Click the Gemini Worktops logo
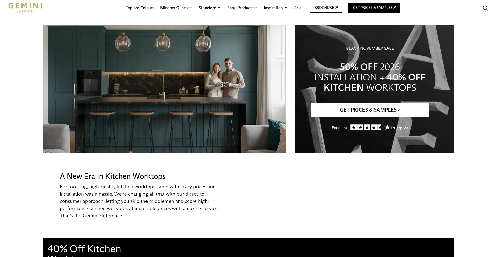Viewport: 497px width, 257px height. click(x=25, y=8)
